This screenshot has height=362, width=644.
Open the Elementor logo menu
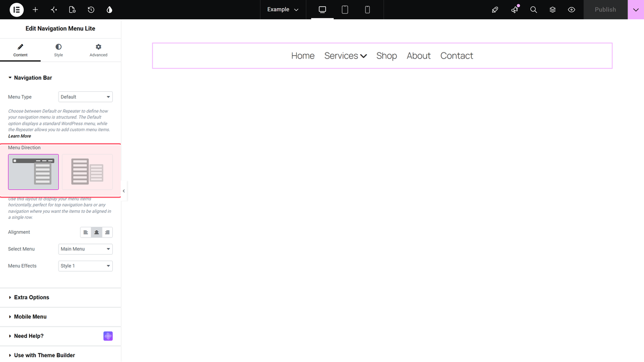pos(17,10)
